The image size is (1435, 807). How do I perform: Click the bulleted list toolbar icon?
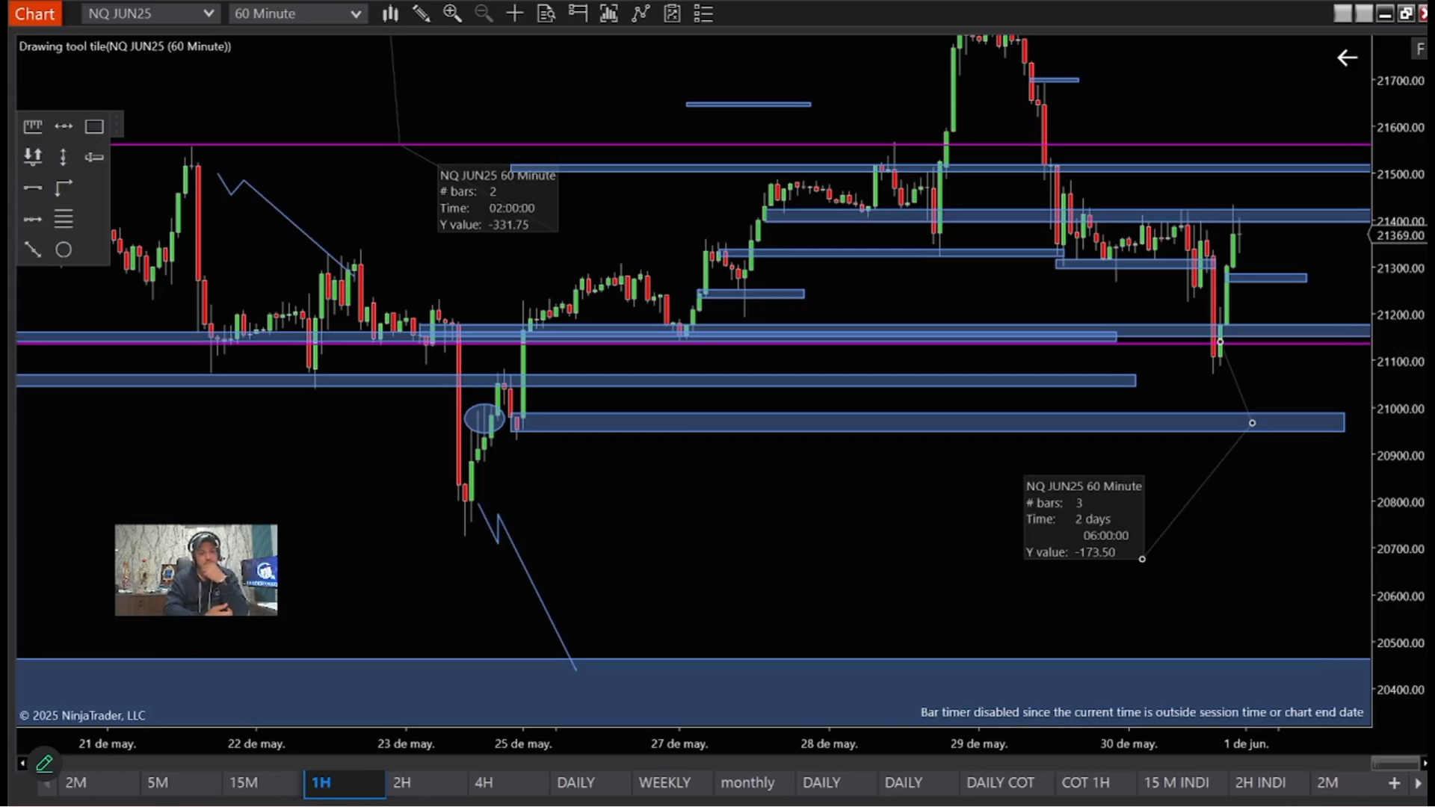pos(703,13)
